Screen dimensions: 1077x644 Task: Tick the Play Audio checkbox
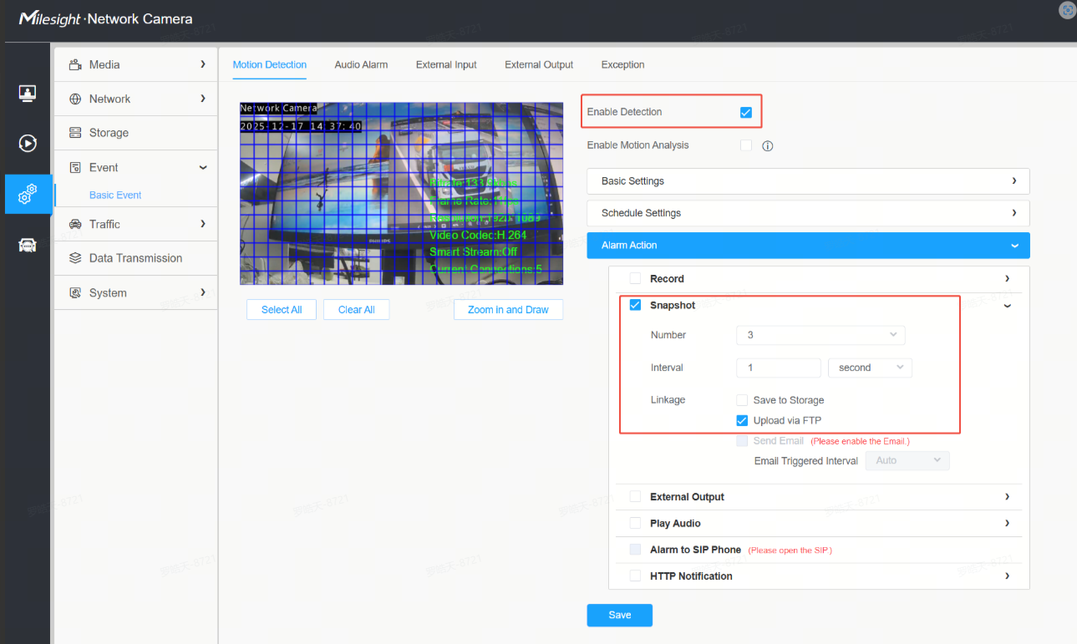click(635, 524)
